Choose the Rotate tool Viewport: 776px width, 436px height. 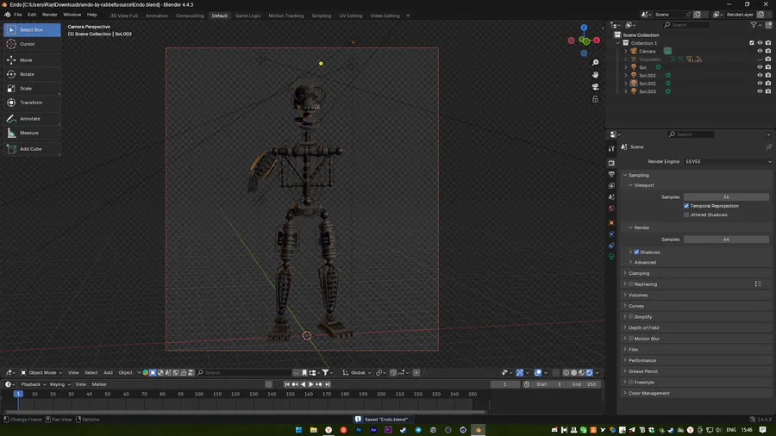(x=32, y=74)
